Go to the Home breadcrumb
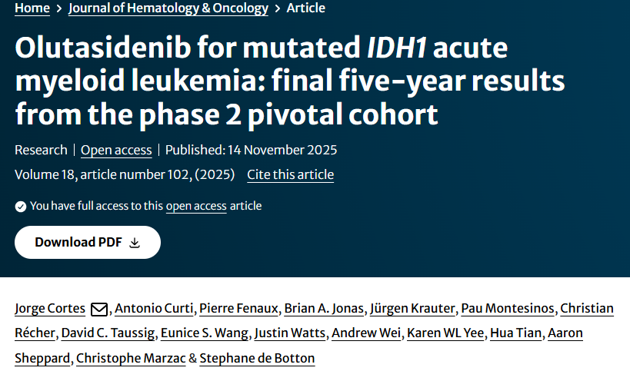 click(x=32, y=8)
